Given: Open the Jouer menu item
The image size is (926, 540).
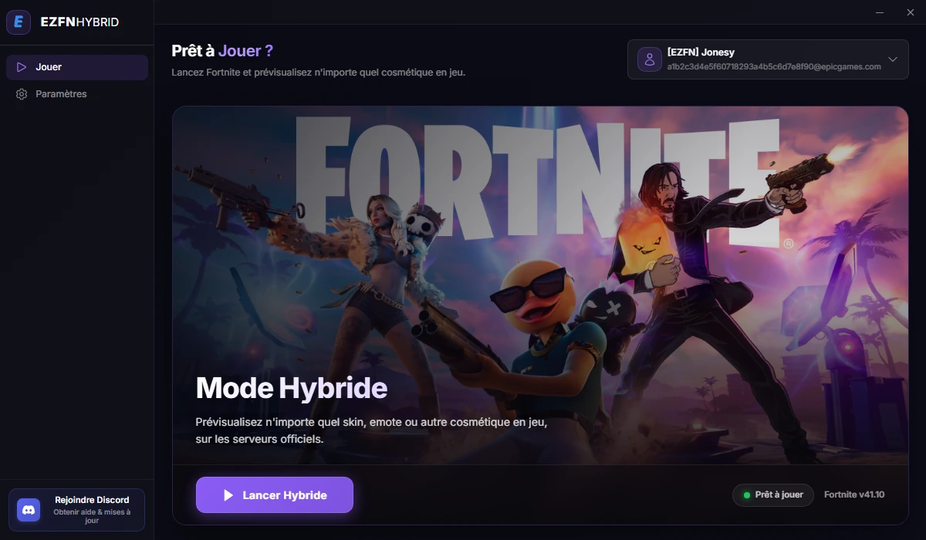Looking at the screenshot, I should (77, 67).
